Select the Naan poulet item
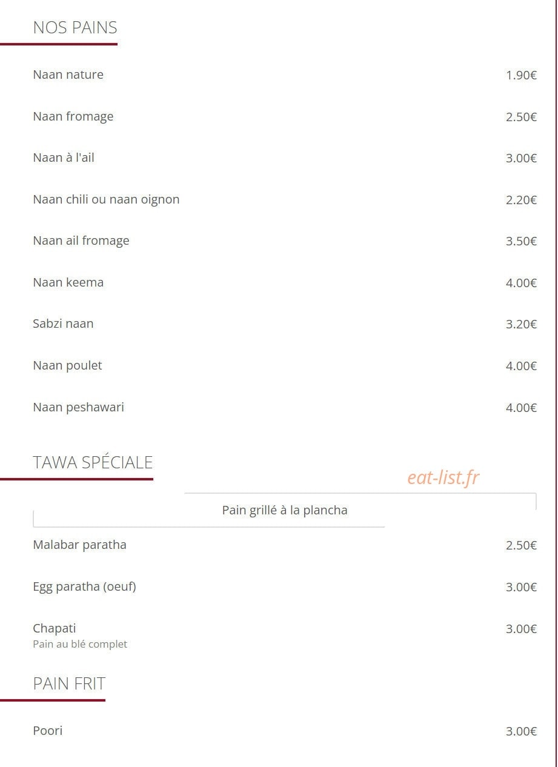This screenshot has height=767, width=558. [x=67, y=365]
